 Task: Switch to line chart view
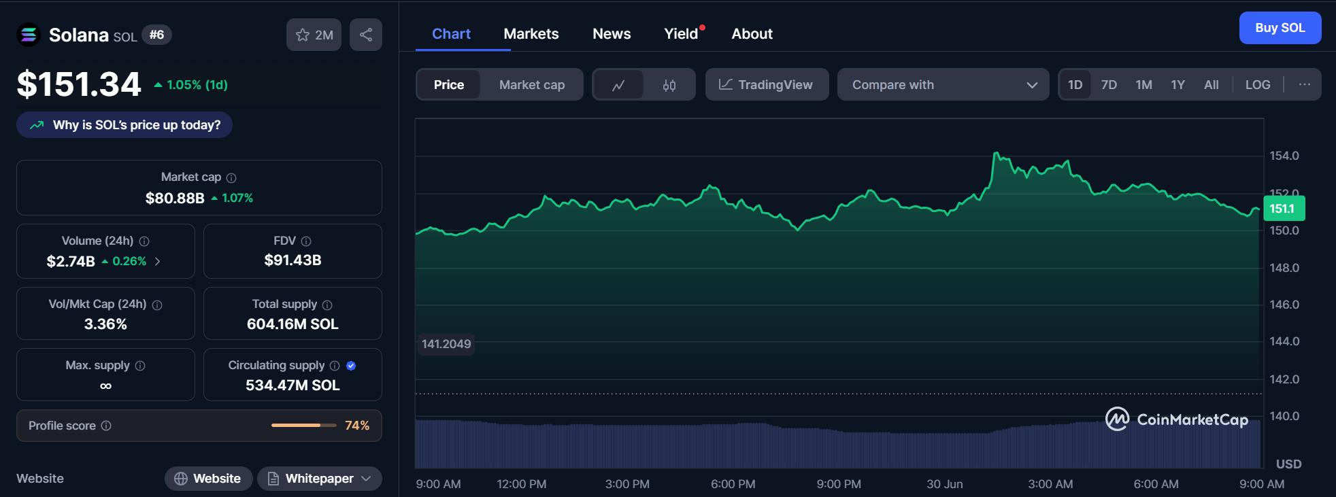(x=618, y=85)
